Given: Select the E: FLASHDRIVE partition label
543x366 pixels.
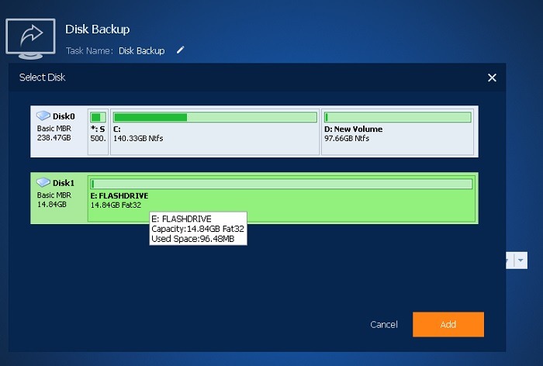Looking at the screenshot, I should (x=119, y=195).
